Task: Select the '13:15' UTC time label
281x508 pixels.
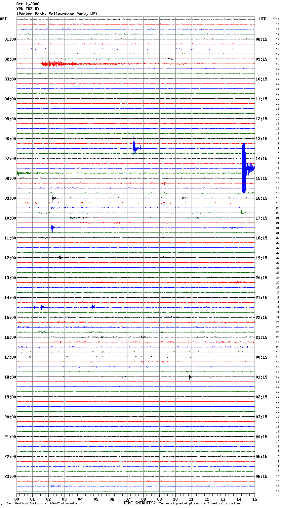Action: 261,139
